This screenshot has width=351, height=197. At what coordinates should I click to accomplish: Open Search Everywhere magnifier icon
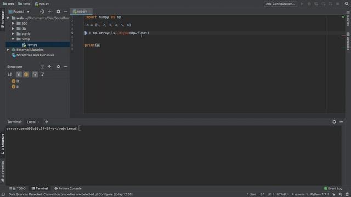(347, 4)
